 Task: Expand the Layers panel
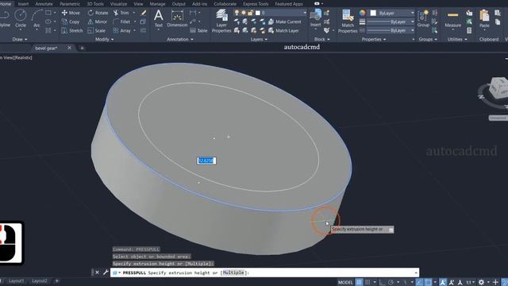tap(259, 39)
